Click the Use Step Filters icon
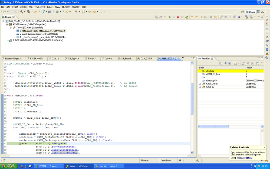270x169 pixels. (215, 17)
